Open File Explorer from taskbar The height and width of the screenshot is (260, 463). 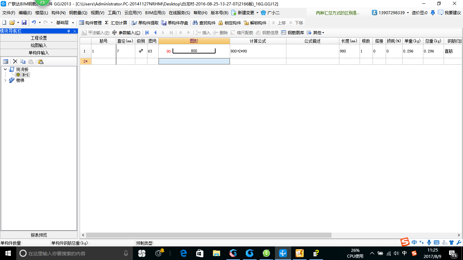[216, 253]
